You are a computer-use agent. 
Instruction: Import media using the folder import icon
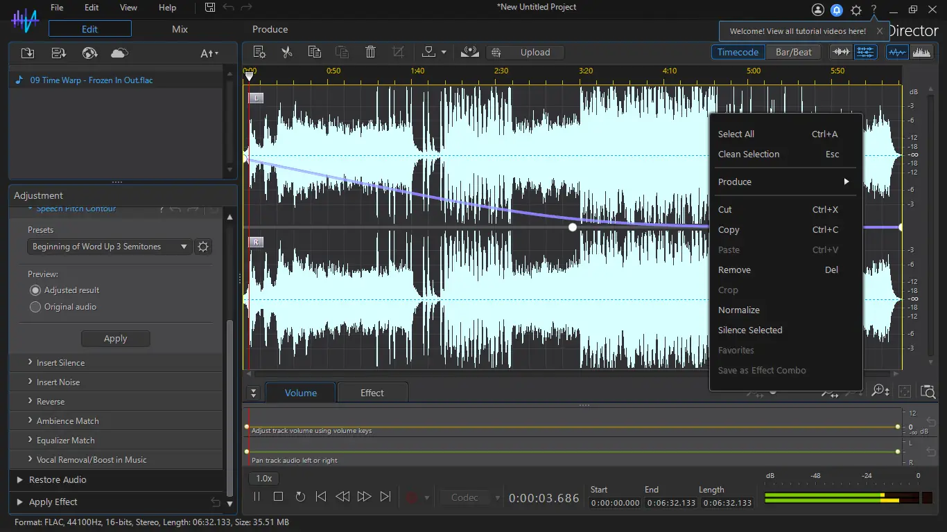tap(28, 53)
